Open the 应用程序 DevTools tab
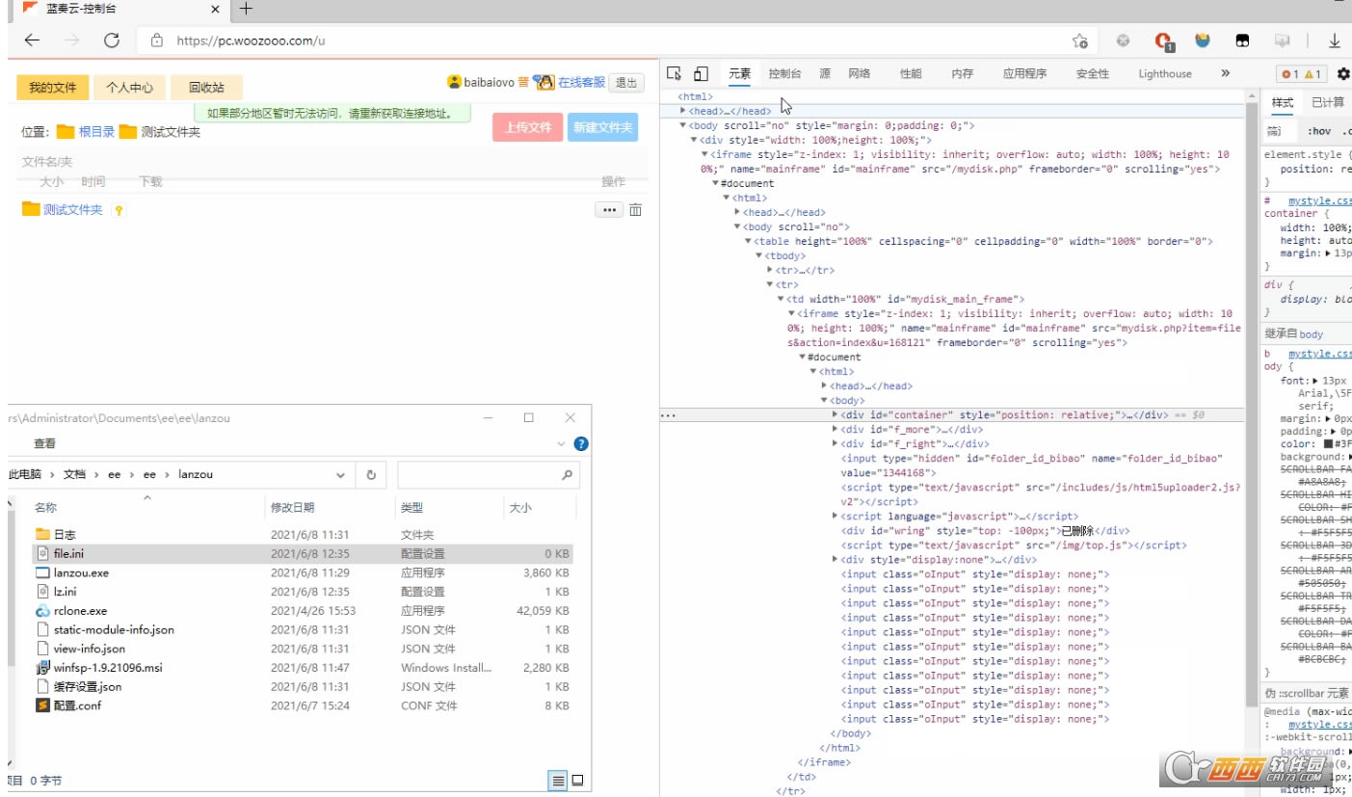The width and height of the screenshot is (1352, 797). point(1024,73)
